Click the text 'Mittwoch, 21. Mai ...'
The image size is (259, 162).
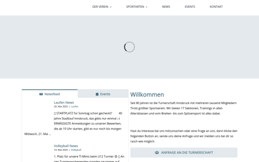pyautogui.click(x=38, y=134)
